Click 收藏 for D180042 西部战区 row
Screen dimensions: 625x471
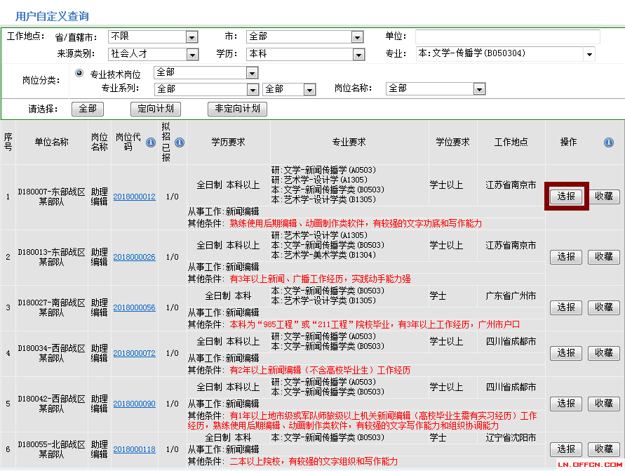[604, 404]
